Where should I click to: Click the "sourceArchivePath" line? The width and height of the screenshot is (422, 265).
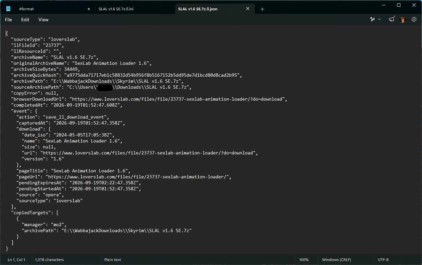point(101,87)
